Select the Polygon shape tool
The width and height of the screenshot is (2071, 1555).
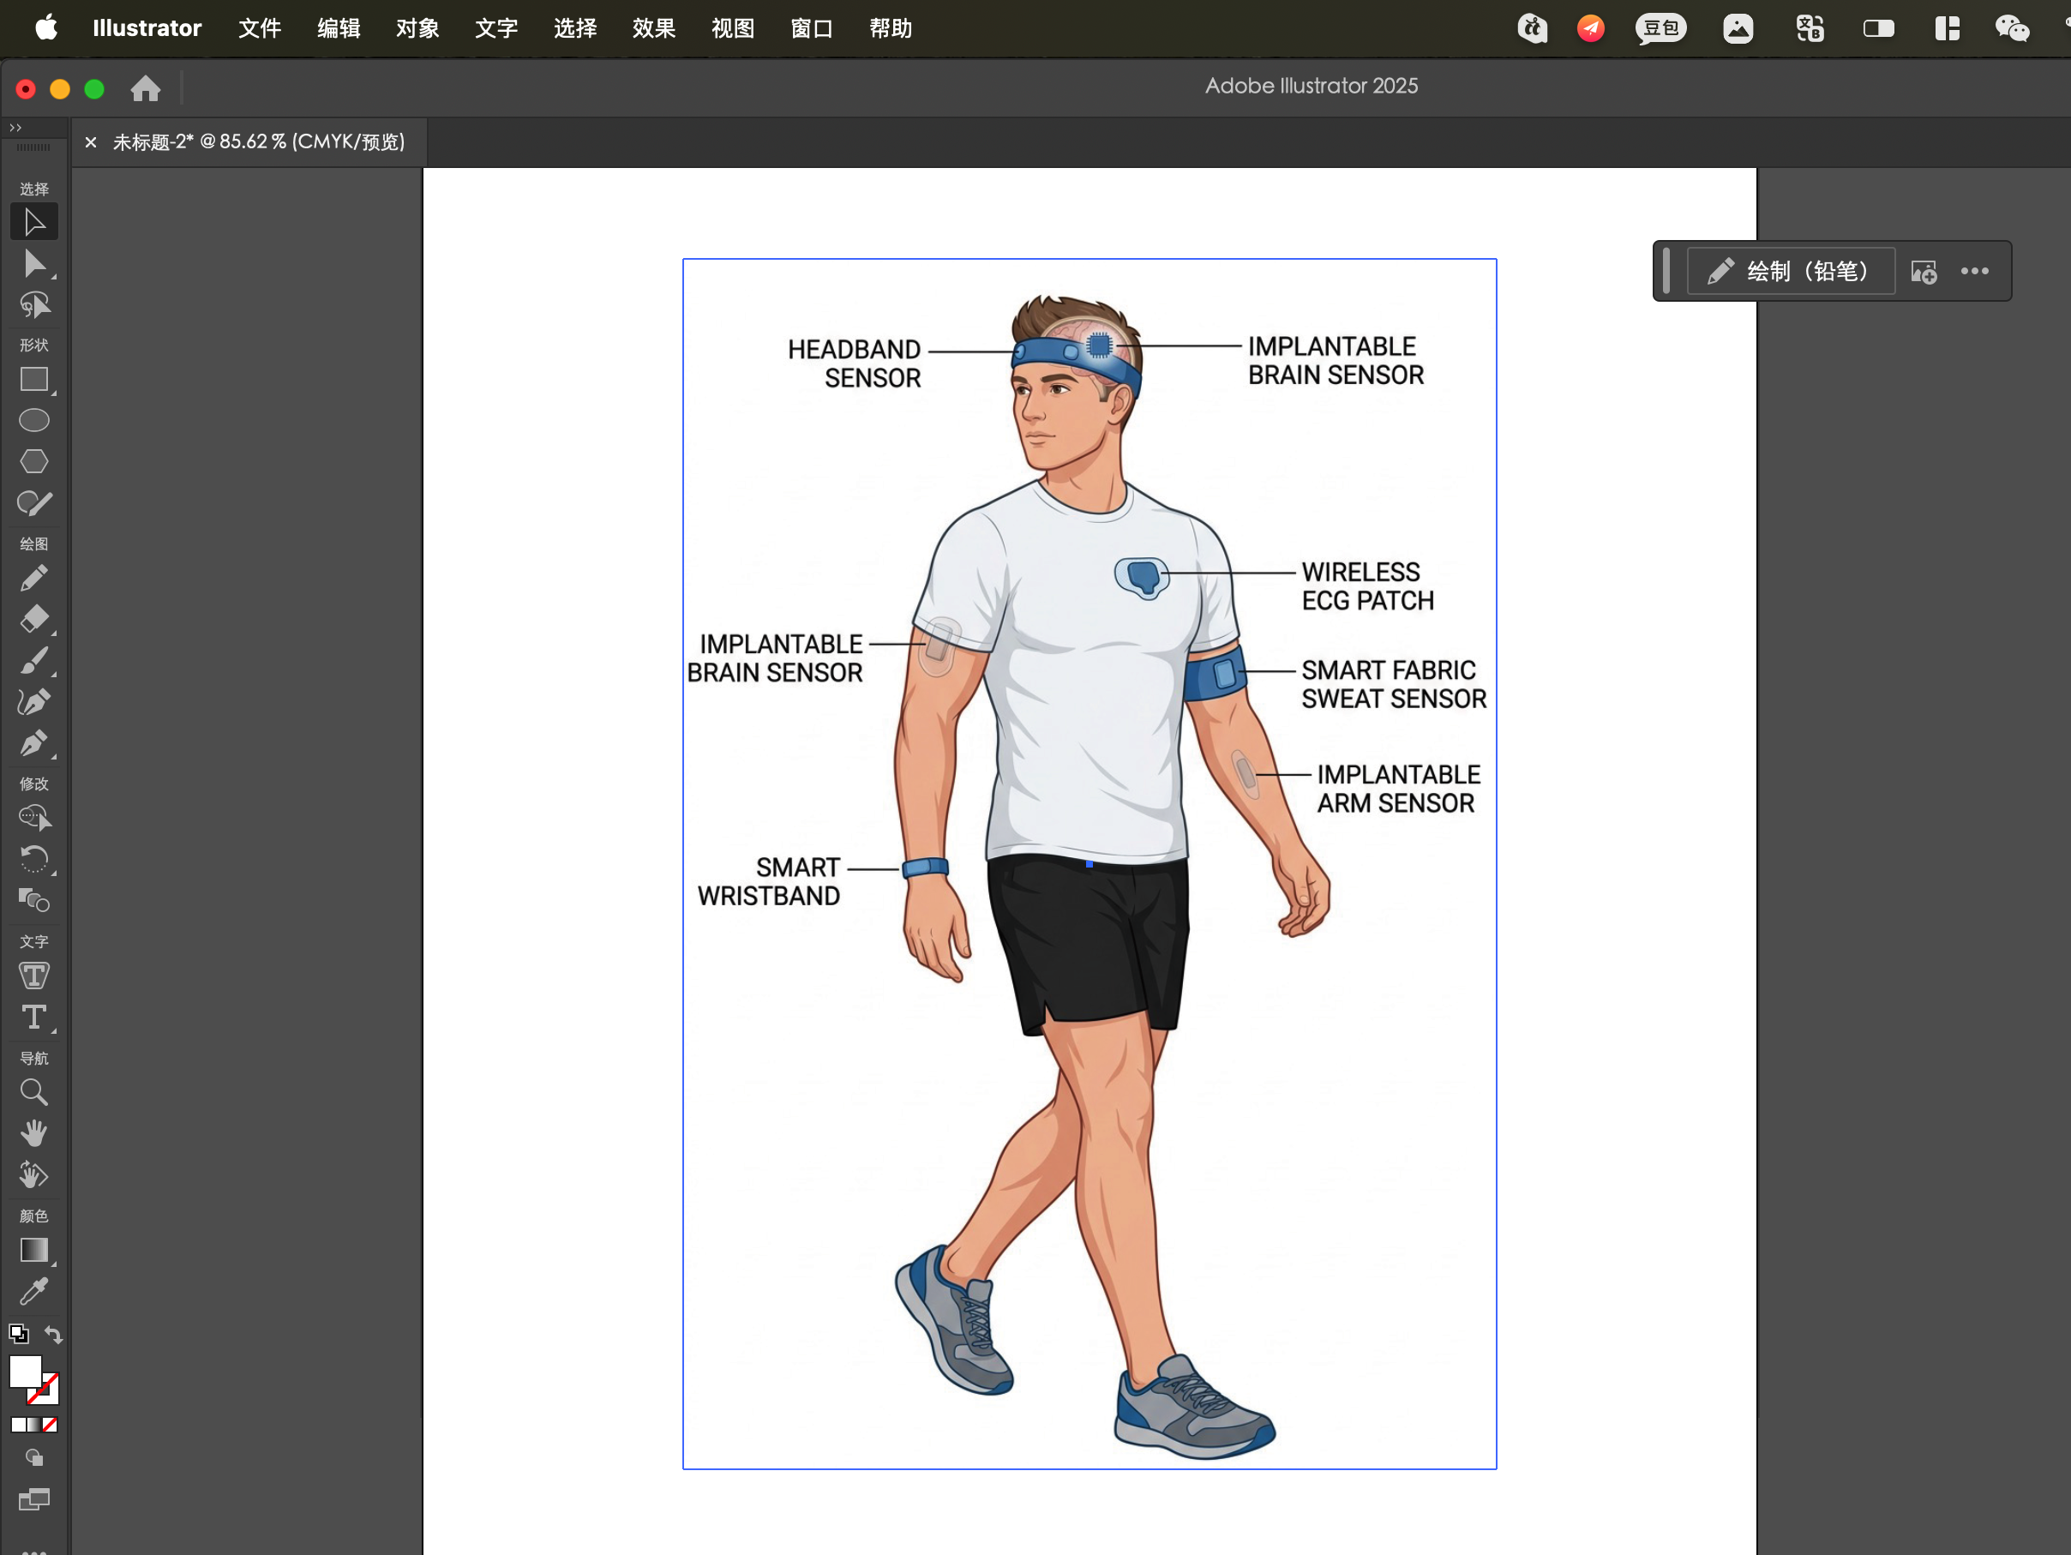[33, 461]
